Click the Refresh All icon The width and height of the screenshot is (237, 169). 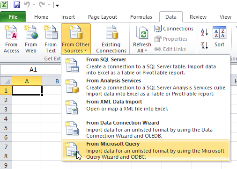142,32
